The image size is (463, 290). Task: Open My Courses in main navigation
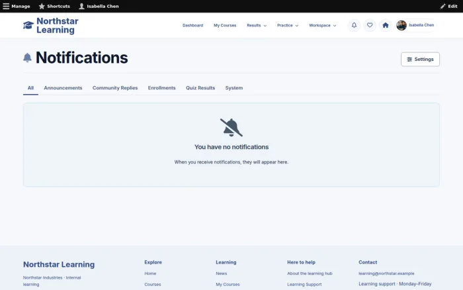(225, 25)
